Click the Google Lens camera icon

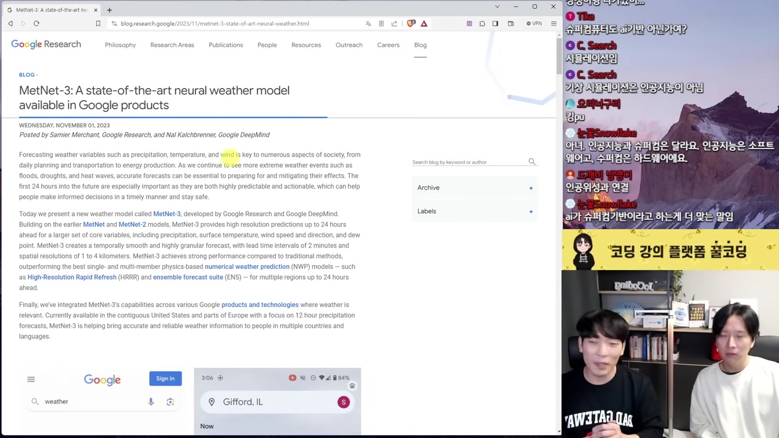click(x=170, y=402)
